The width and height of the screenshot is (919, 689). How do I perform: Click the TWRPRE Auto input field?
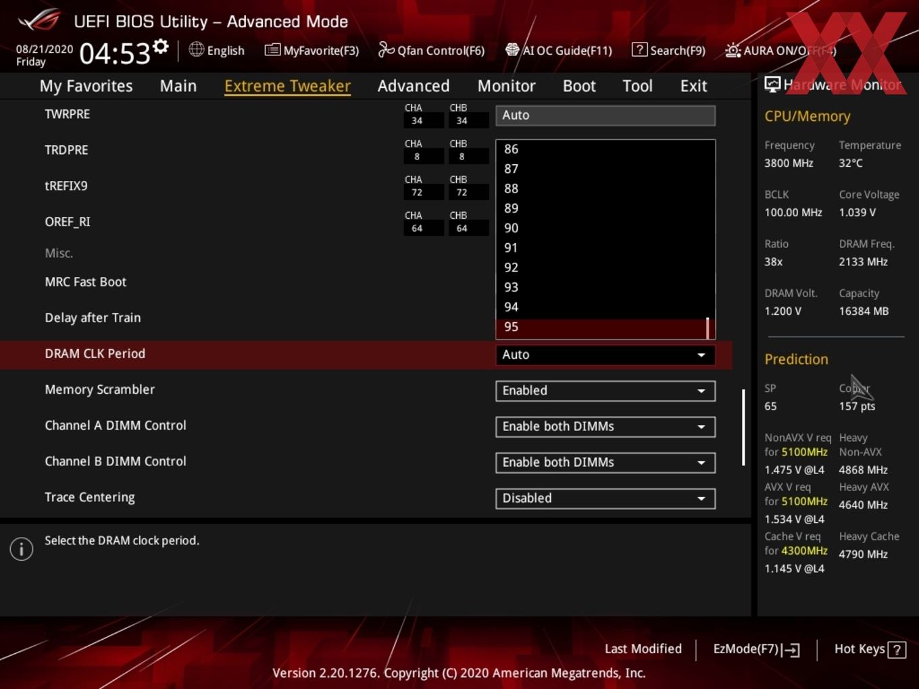(605, 115)
